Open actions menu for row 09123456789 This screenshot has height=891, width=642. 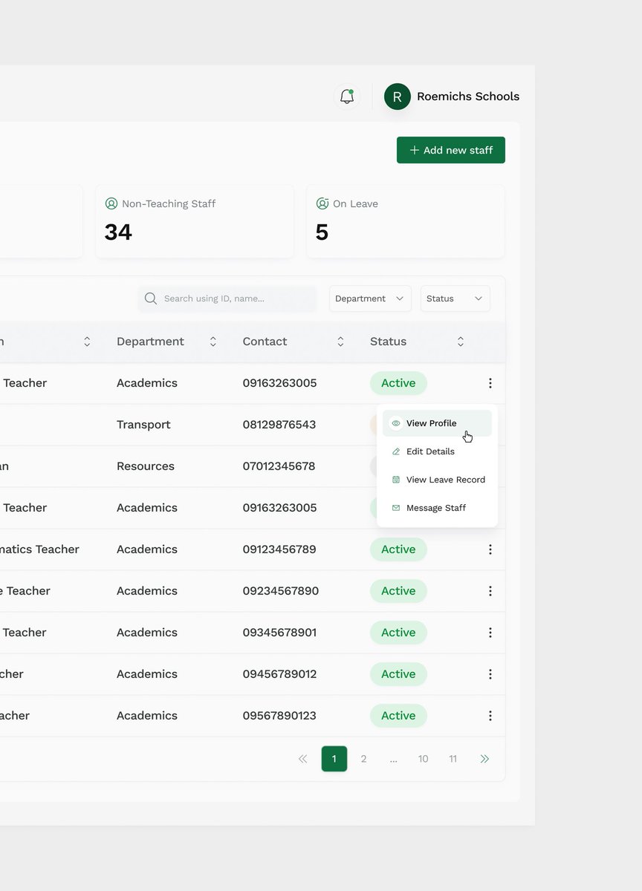point(490,549)
